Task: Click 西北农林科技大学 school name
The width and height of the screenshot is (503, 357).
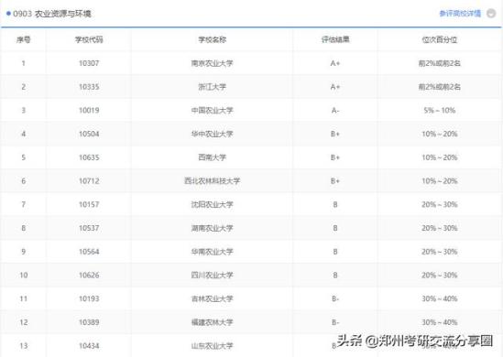Action: click(212, 180)
